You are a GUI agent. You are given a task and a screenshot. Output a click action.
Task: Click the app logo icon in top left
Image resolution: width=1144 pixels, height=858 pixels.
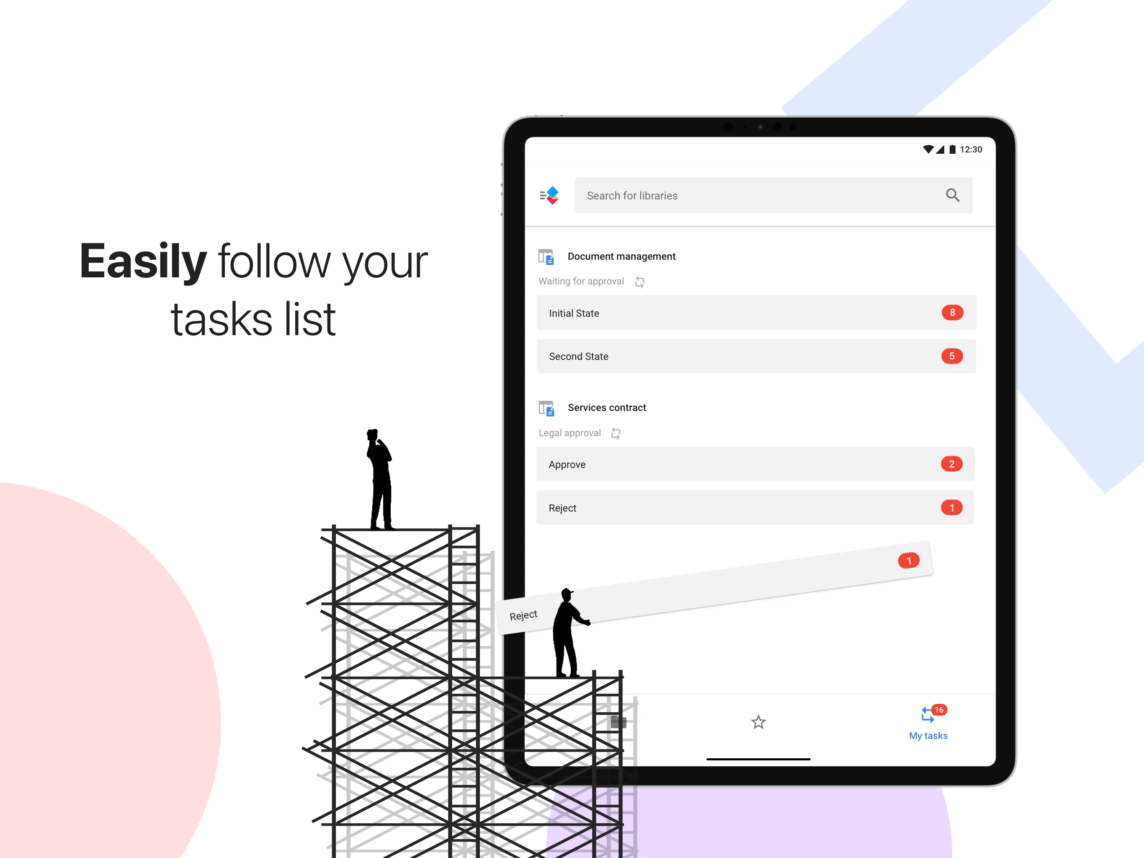click(x=549, y=195)
